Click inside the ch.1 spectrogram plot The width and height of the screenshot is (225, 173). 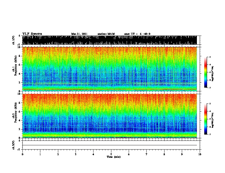(x=109, y=69)
